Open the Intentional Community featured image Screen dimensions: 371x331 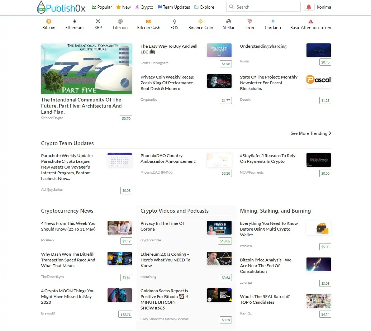click(87, 68)
